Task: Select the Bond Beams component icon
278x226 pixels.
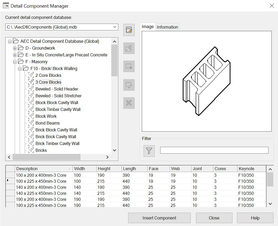Action: (x=31, y=123)
